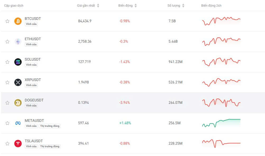Click the Dogecoin logo icon
Viewport: 265px width, 156px height.
(18, 102)
